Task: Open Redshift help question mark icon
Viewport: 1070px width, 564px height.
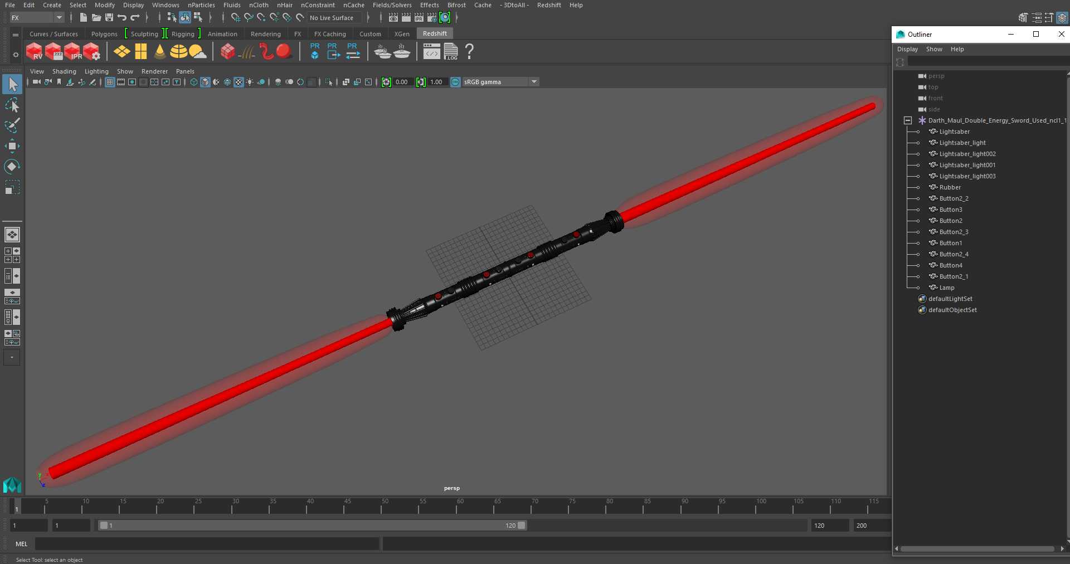Action: (x=469, y=52)
